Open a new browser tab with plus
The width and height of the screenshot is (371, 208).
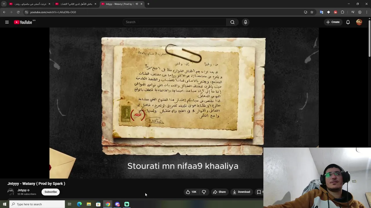148,4
